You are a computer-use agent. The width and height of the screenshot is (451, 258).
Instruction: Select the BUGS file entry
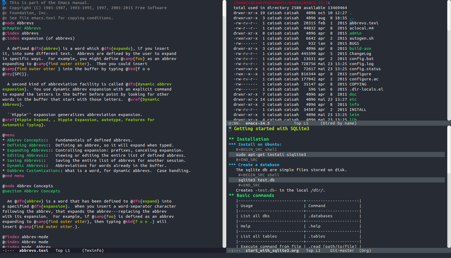point(354,43)
